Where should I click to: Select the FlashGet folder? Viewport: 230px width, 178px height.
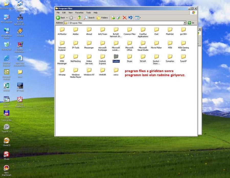170,31
